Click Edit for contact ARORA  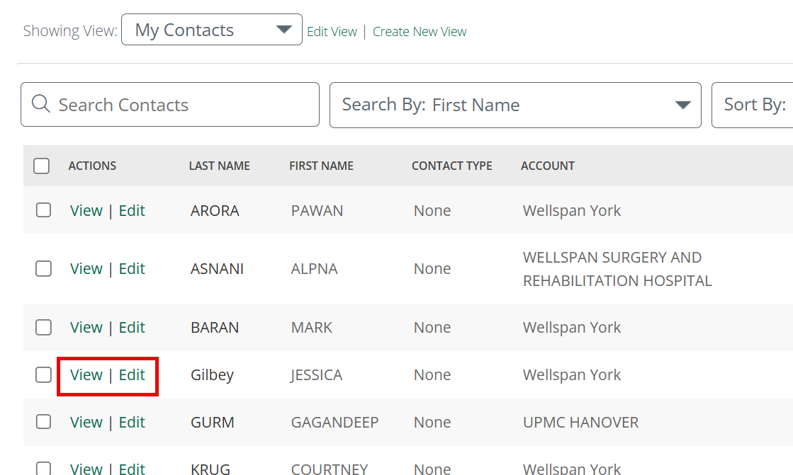click(x=132, y=210)
